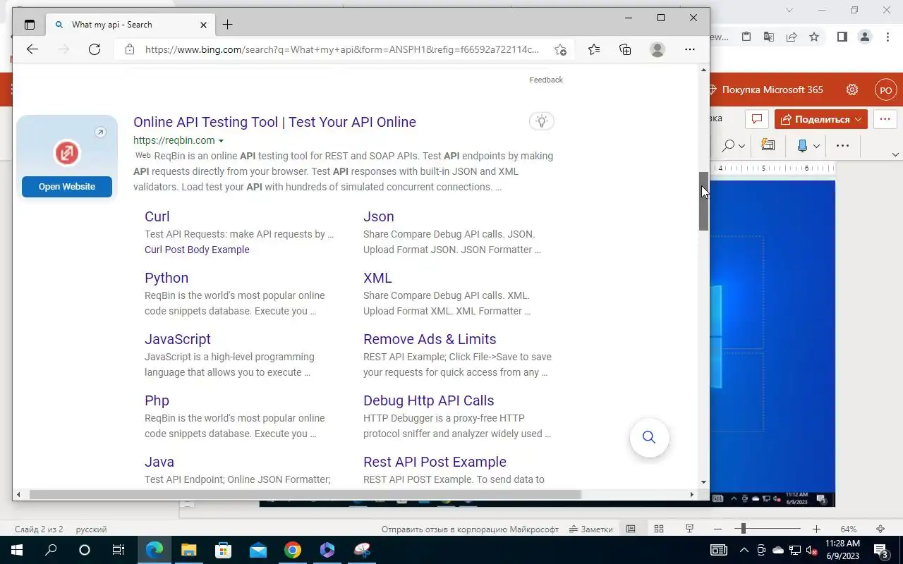This screenshot has width=903, height=564.
Task: Click the vertical scrollbar thumb in Edge
Action: [x=703, y=201]
